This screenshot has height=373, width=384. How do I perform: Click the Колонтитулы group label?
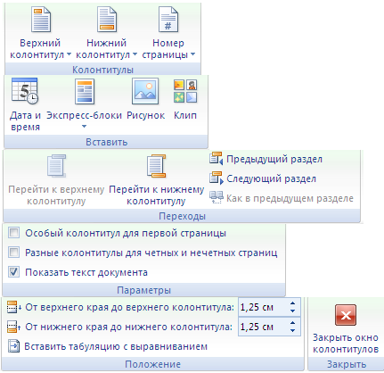[102, 70]
